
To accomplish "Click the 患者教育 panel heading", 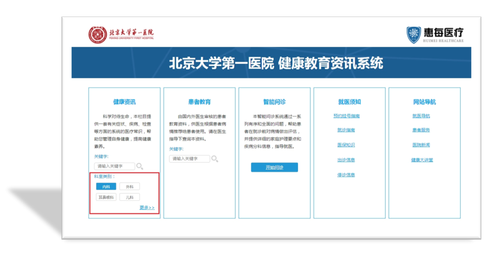I will pyautogui.click(x=199, y=102).
